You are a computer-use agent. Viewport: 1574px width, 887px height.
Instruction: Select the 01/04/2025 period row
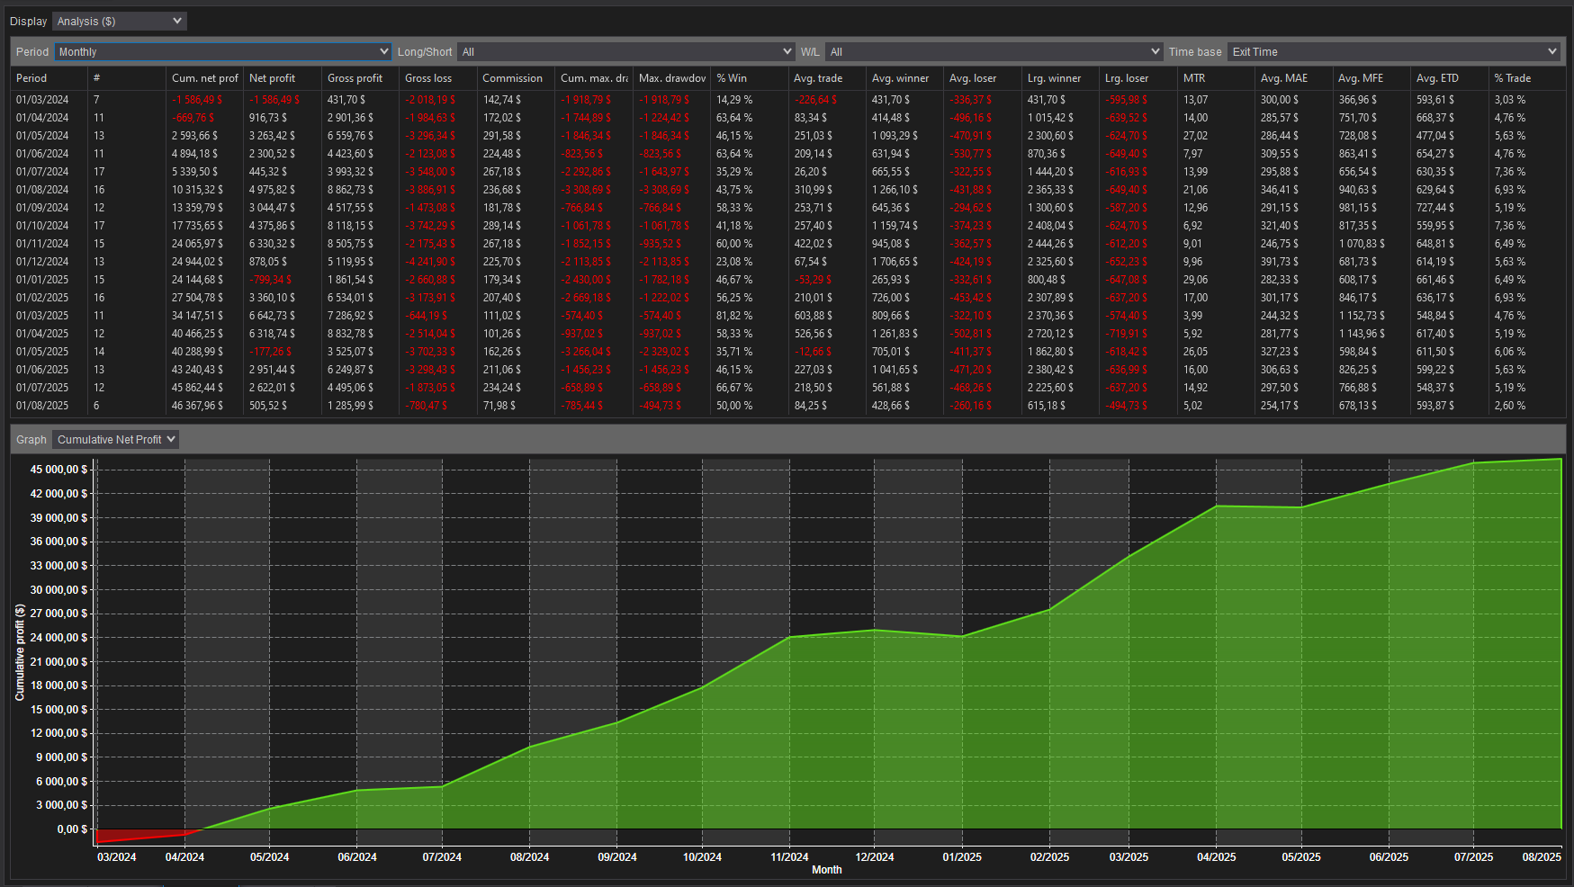coord(787,334)
